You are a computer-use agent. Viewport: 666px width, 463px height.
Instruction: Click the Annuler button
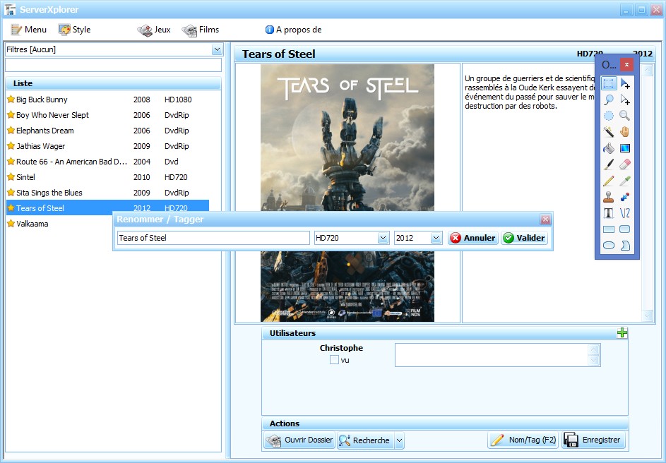point(472,238)
